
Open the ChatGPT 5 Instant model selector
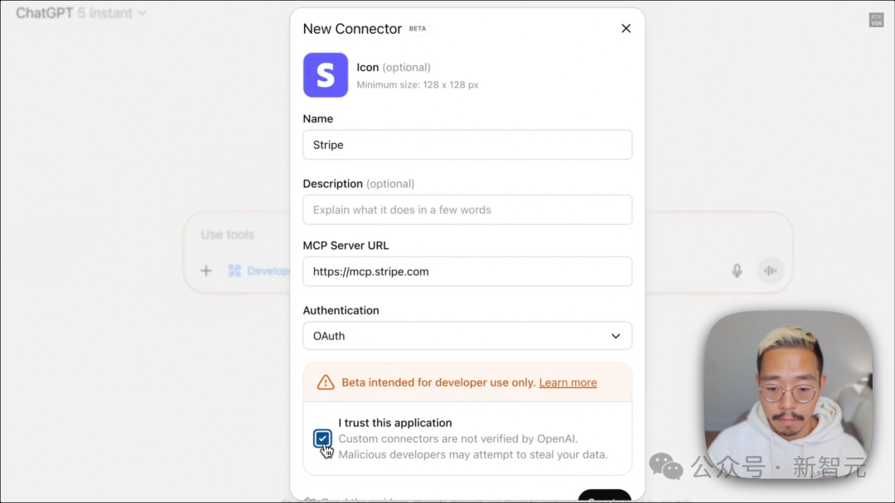click(x=81, y=13)
